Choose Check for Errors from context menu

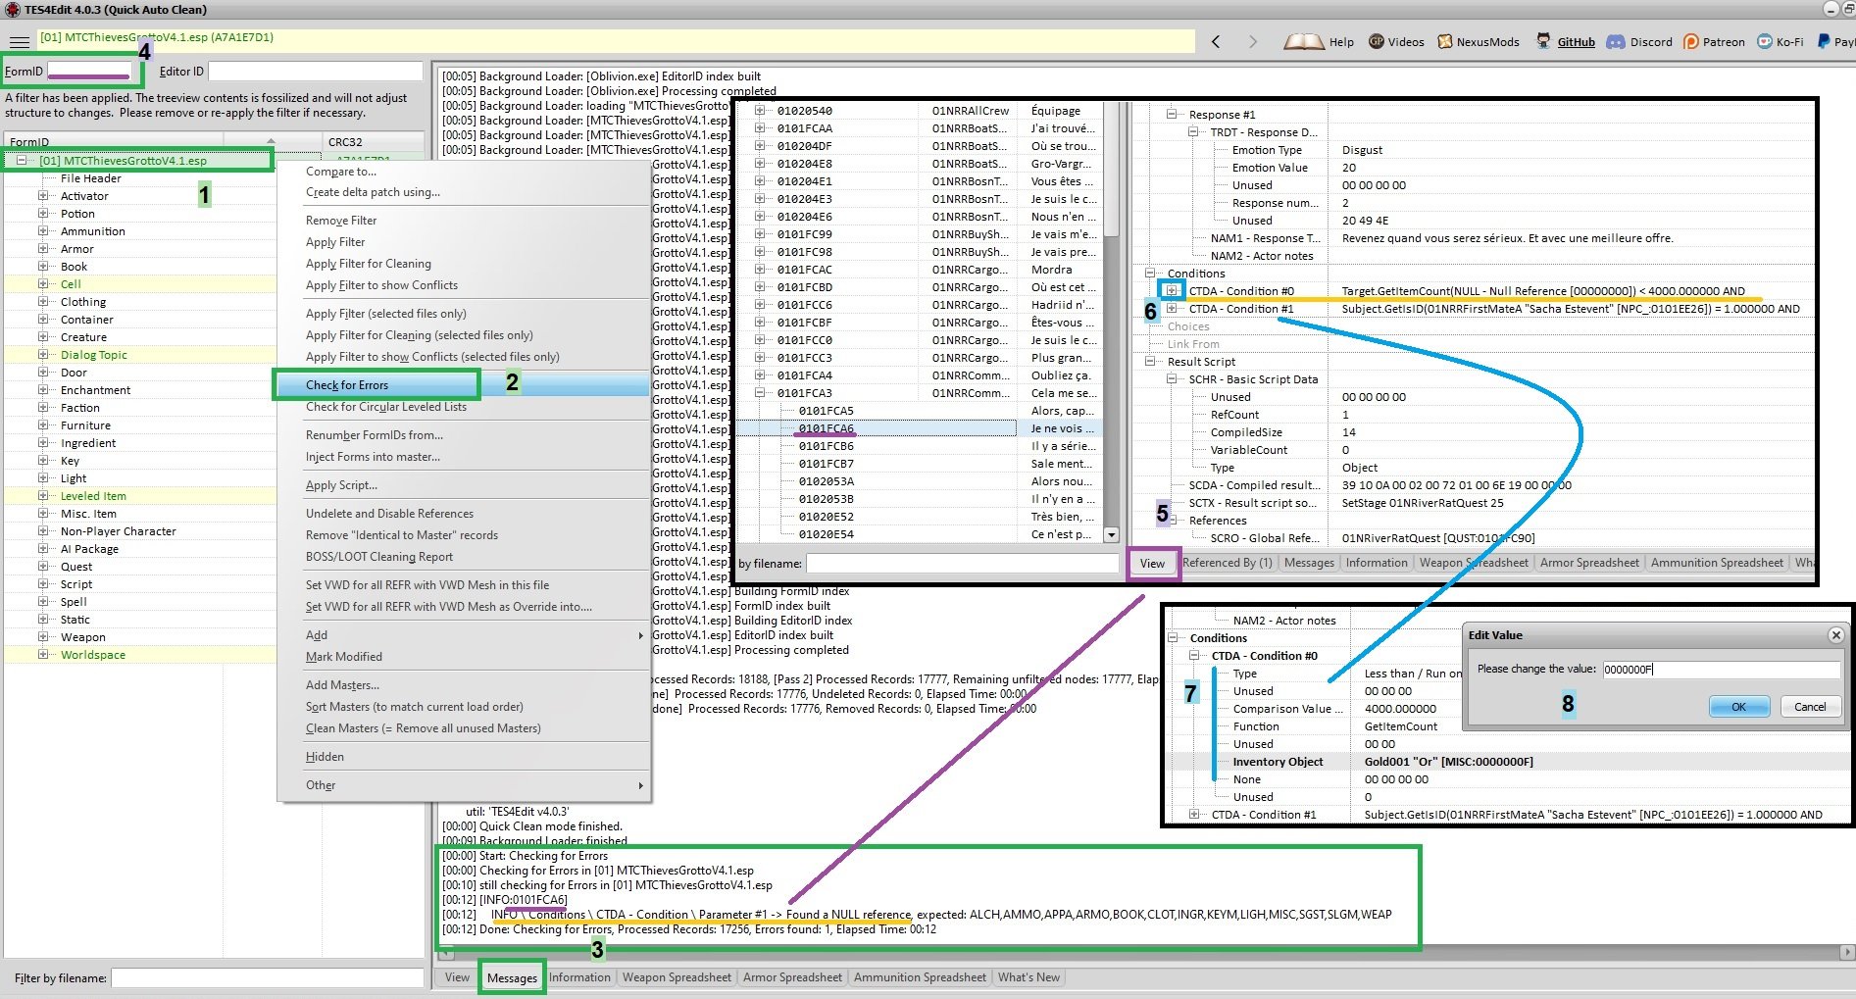click(347, 385)
